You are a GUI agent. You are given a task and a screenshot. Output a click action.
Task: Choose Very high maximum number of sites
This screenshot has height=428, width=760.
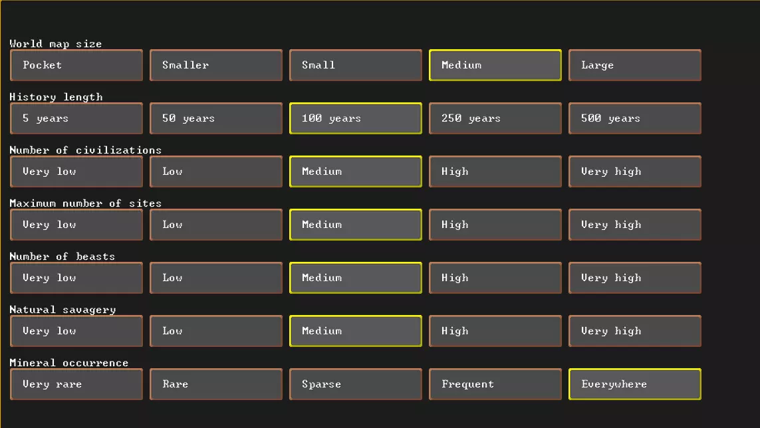[x=634, y=225]
